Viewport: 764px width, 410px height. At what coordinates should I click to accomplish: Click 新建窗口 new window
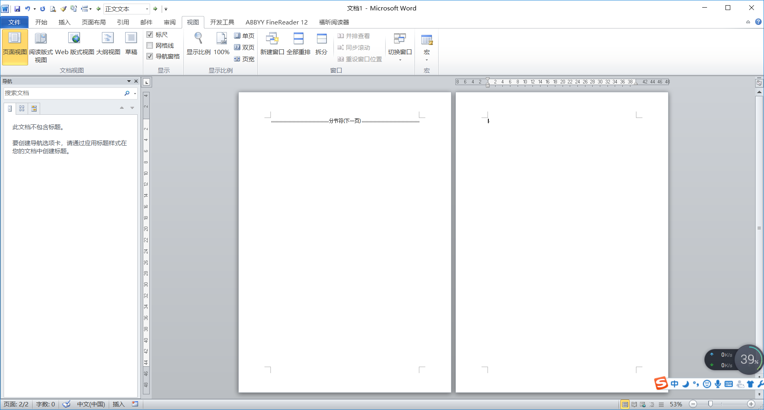point(272,43)
